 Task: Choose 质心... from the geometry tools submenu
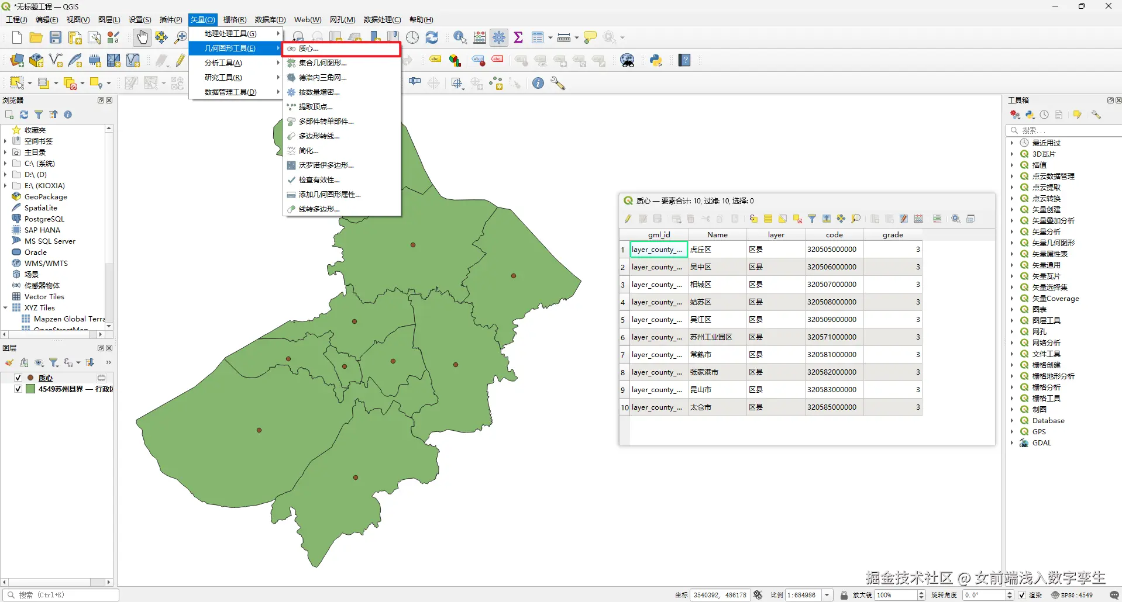[309, 49]
